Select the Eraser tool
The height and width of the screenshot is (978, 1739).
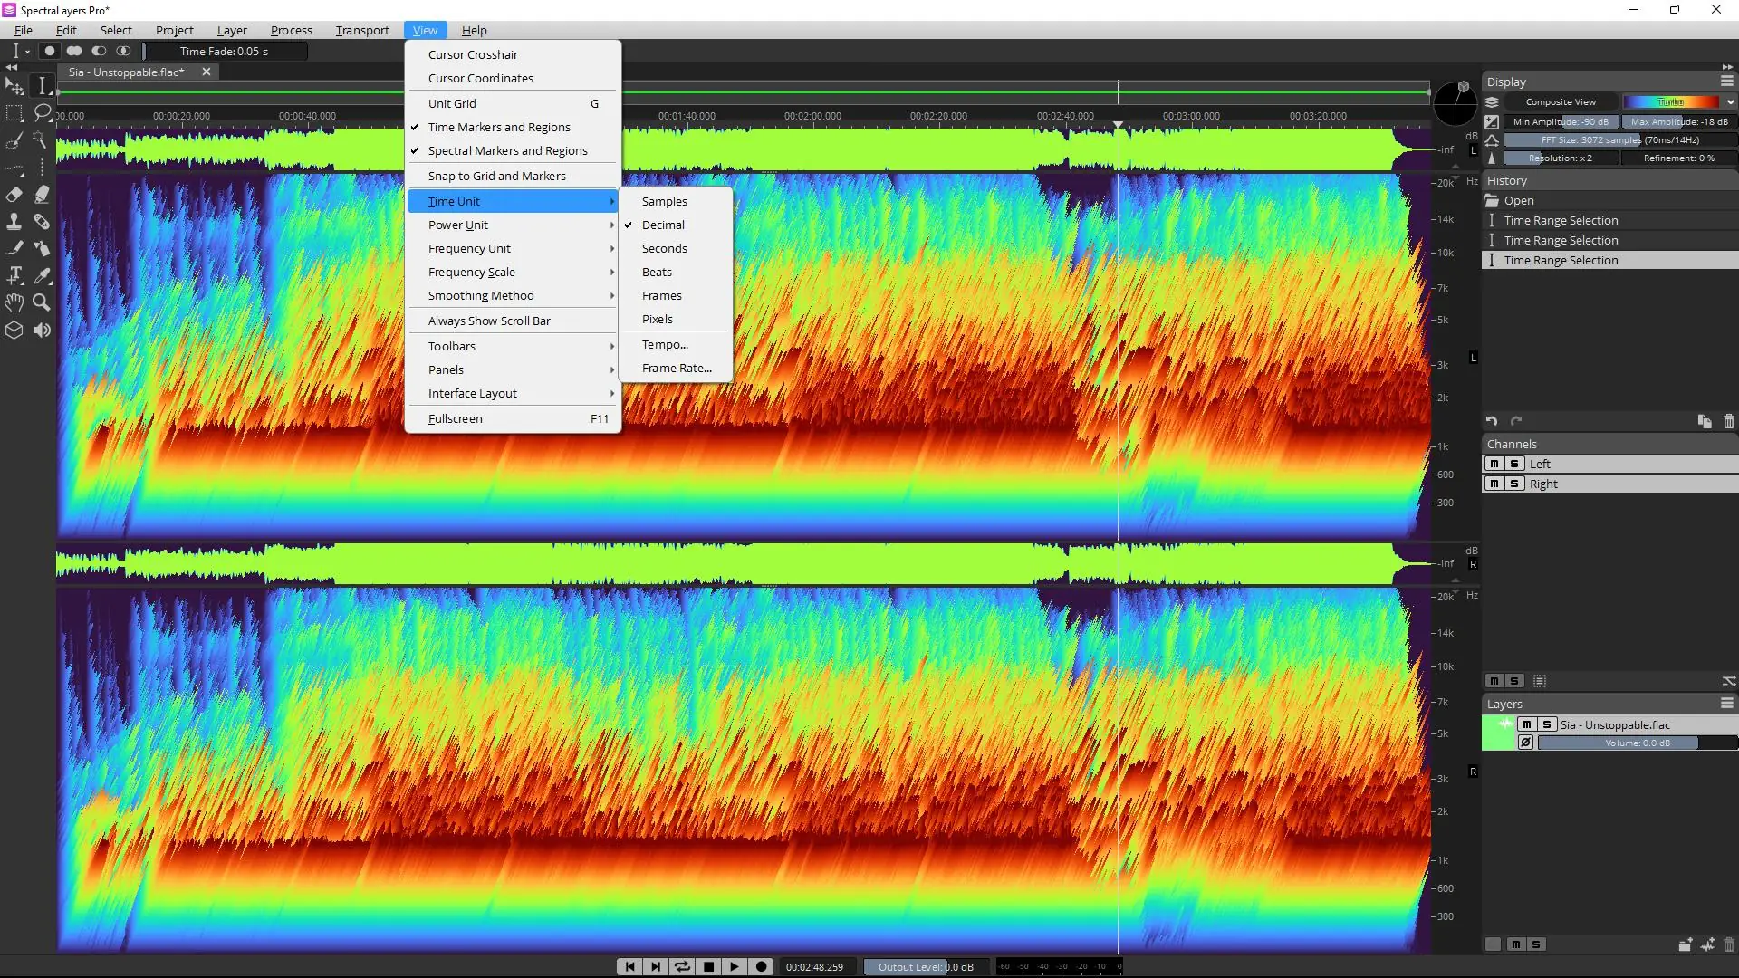point(14,195)
